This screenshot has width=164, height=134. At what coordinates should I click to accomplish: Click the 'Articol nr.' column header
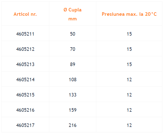[x=25, y=14]
